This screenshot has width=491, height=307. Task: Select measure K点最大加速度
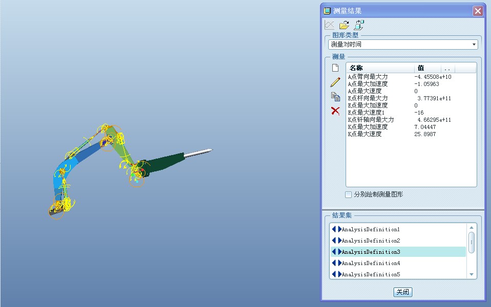coord(368,127)
